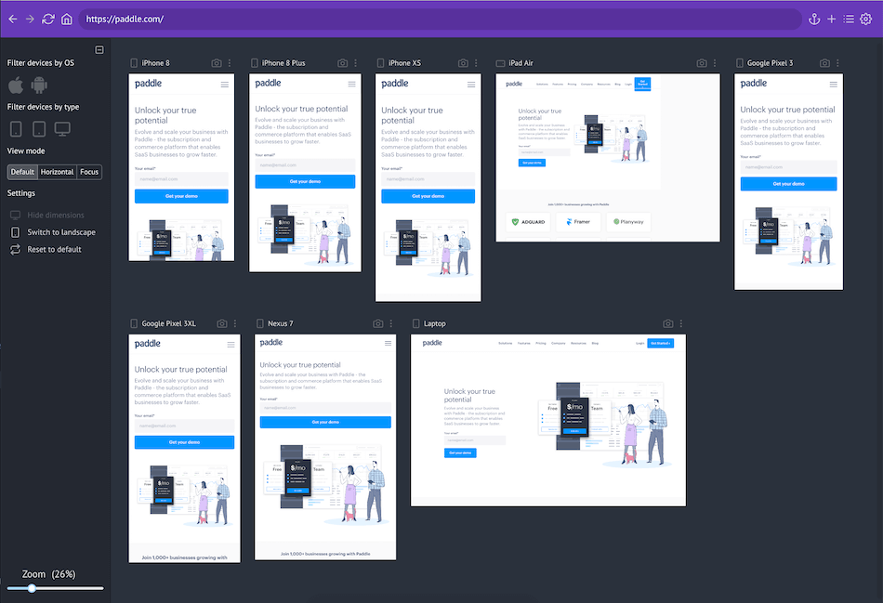This screenshot has height=603, width=883.
Task: Open three-dot menu for Google Pixel 3
Action: coord(837,63)
